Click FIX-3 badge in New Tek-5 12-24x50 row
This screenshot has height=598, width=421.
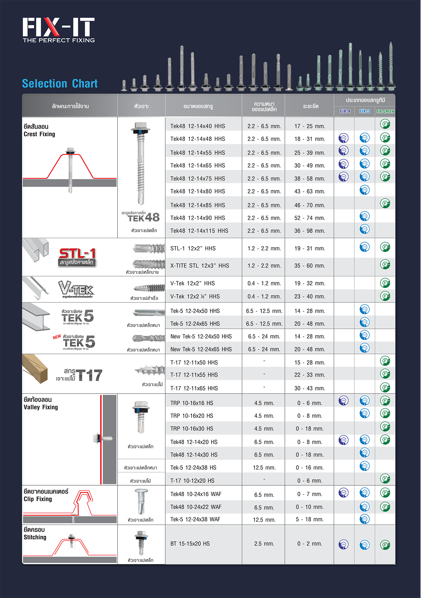point(365,335)
